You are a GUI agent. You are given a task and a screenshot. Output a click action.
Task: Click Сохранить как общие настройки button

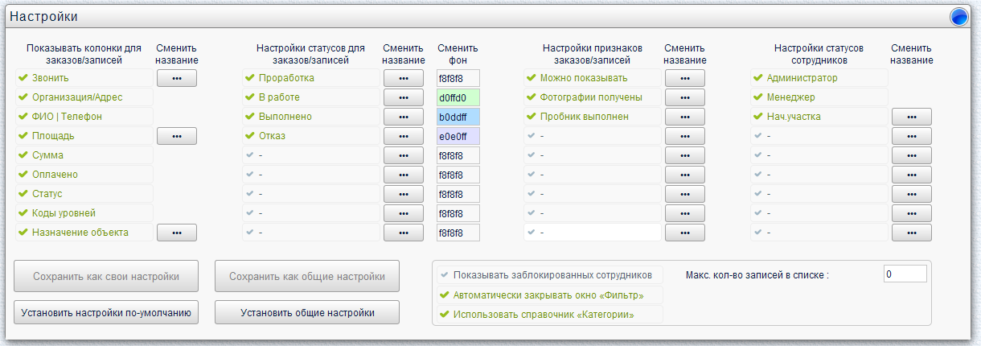307,277
